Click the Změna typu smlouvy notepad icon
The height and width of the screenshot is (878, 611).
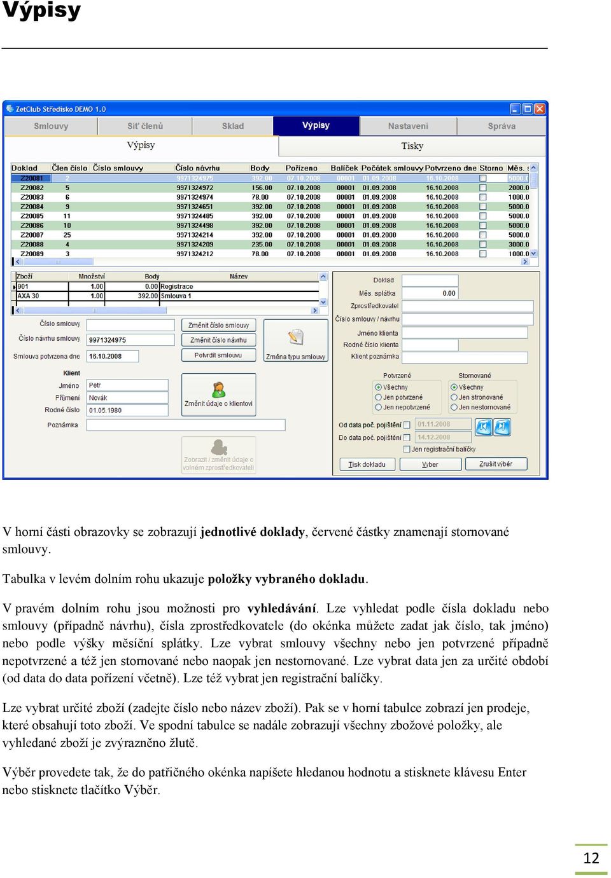[x=295, y=337]
